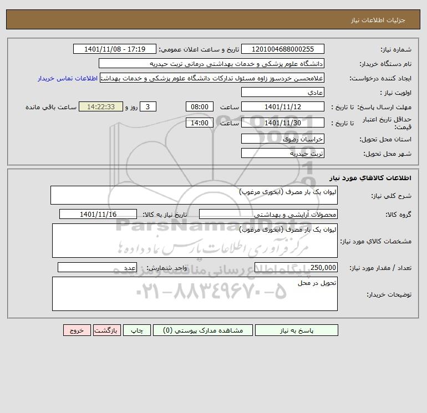Click the پاسخ به نیاز button
Viewport: 427px width, 413px height.
296,330
